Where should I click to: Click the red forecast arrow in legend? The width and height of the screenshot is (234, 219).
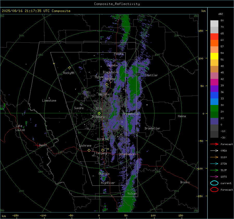[214, 144]
